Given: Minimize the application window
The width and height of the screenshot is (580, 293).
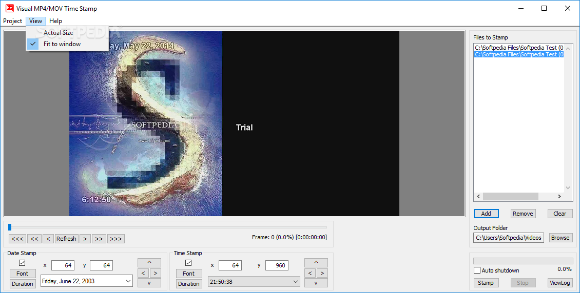Looking at the screenshot, I should click(x=521, y=8).
